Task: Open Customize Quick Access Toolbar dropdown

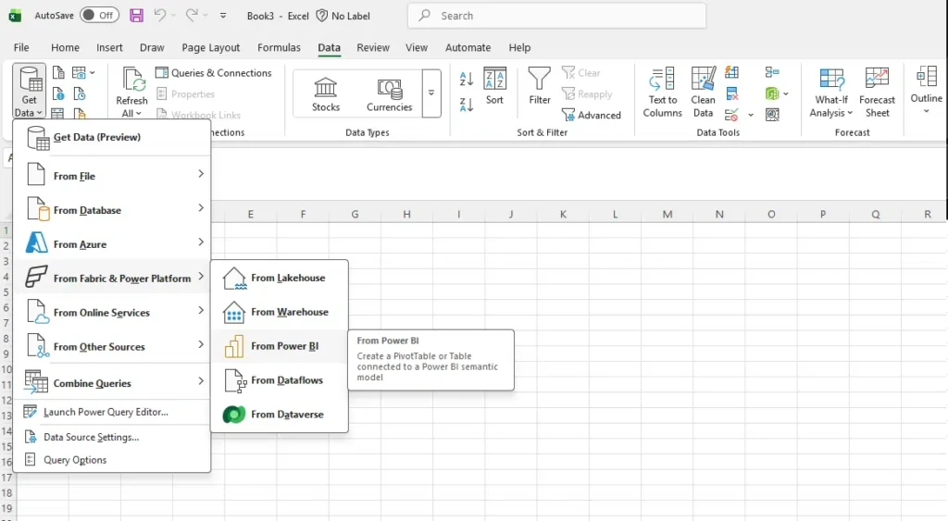Action: pos(223,16)
